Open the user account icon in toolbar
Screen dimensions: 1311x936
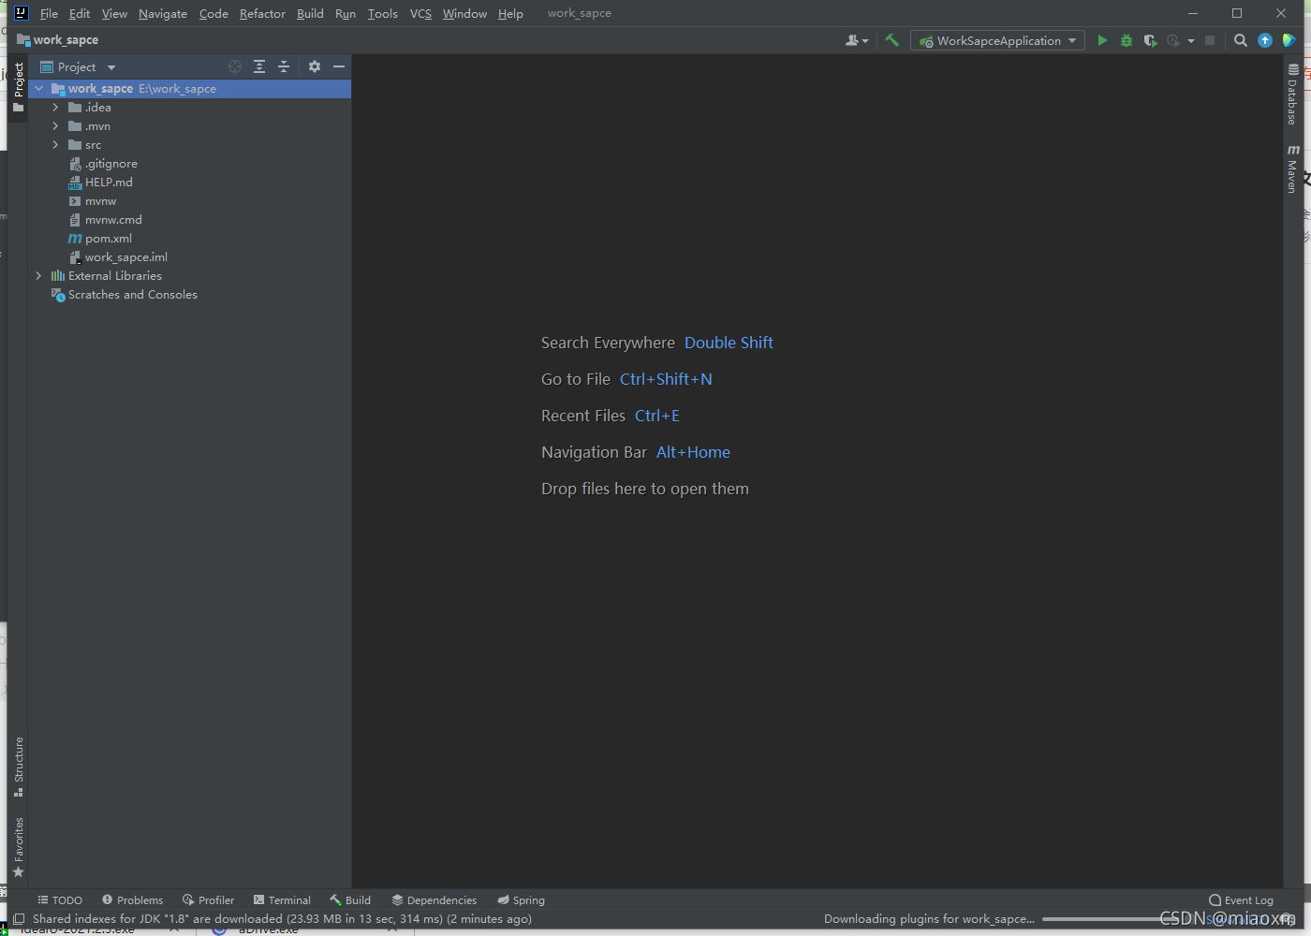856,40
